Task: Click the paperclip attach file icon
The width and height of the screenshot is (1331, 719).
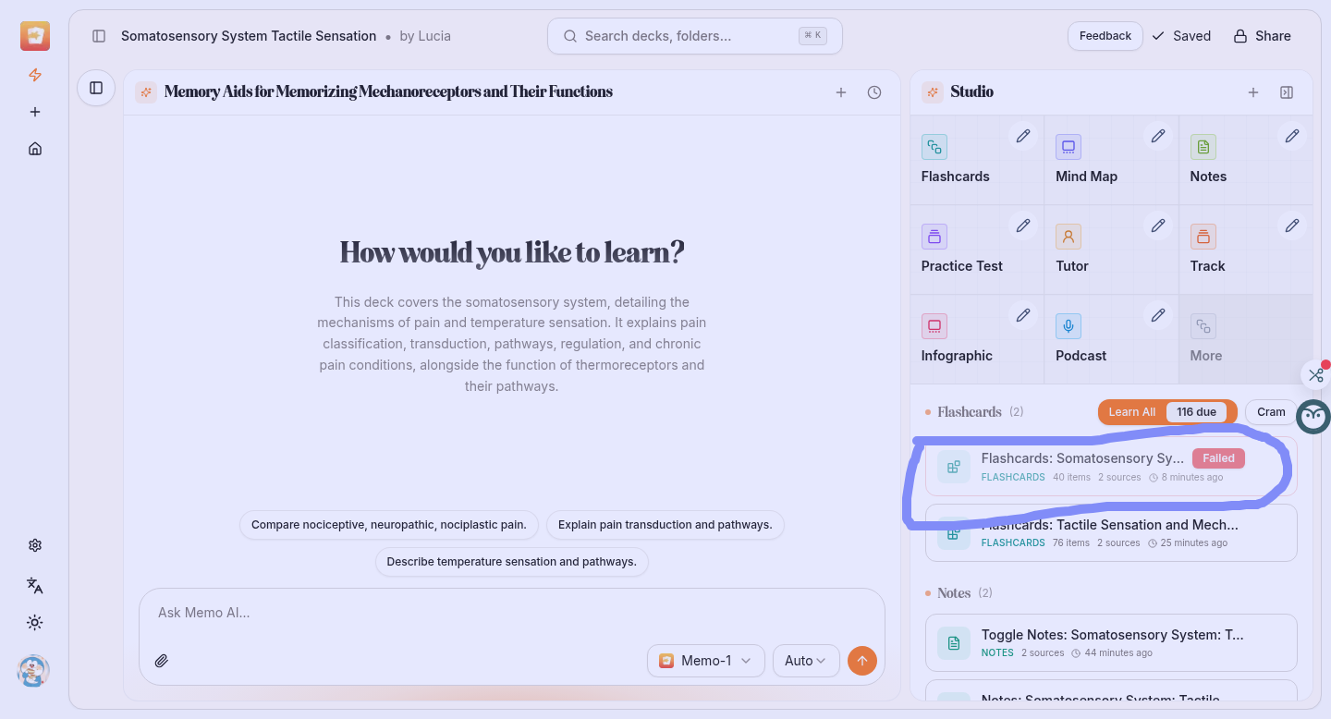Action: 162,661
